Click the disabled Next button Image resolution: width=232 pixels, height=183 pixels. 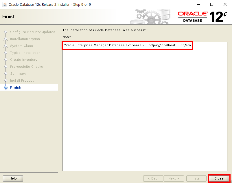point(174,178)
